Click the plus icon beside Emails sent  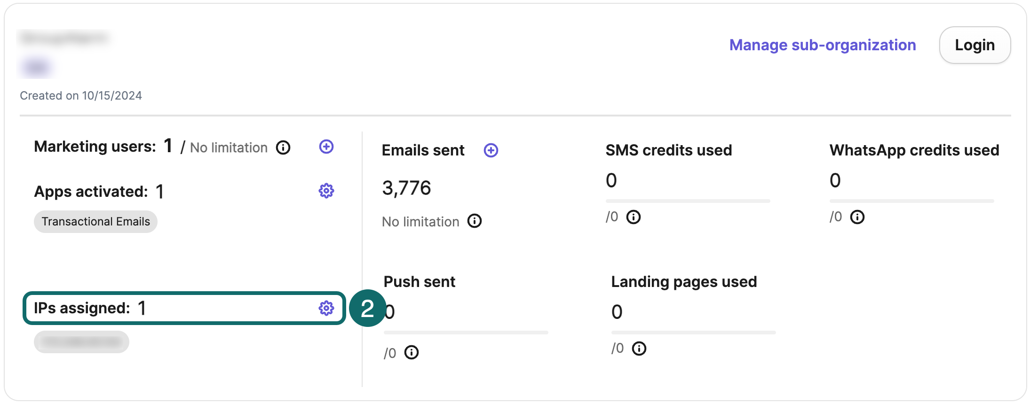pos(491,150)
